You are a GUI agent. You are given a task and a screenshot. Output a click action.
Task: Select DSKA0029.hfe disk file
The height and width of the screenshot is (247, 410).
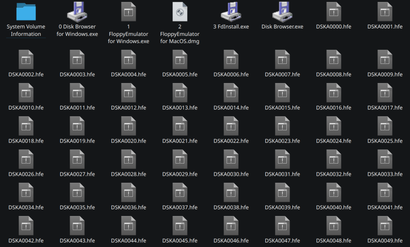click(179, 159)
